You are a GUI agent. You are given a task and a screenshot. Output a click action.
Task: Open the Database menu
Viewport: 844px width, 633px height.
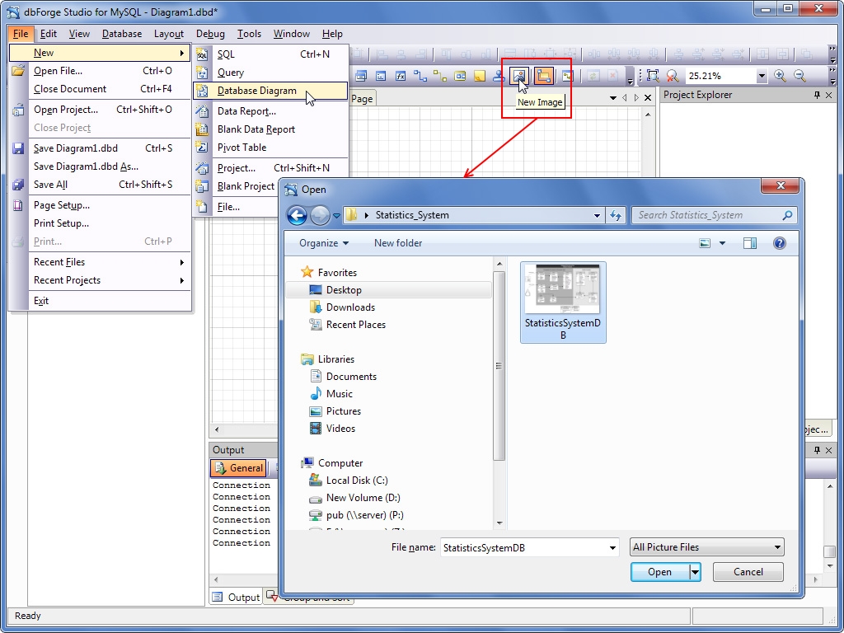122,34
